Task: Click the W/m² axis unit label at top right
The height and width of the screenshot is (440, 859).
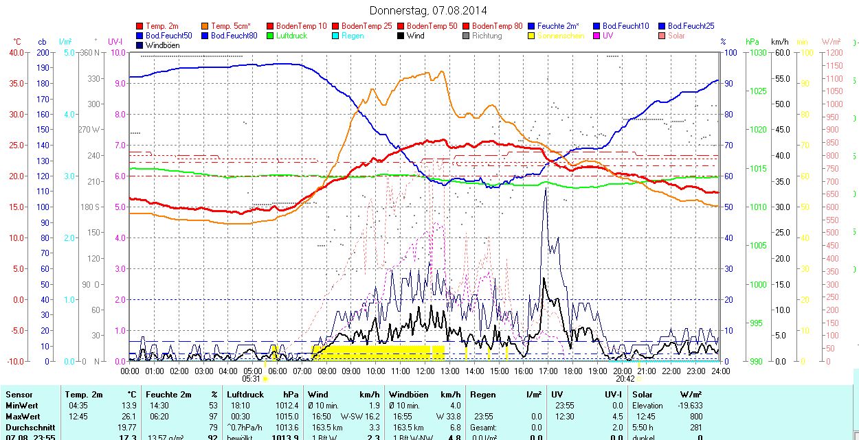Action: tap(832, 43)
